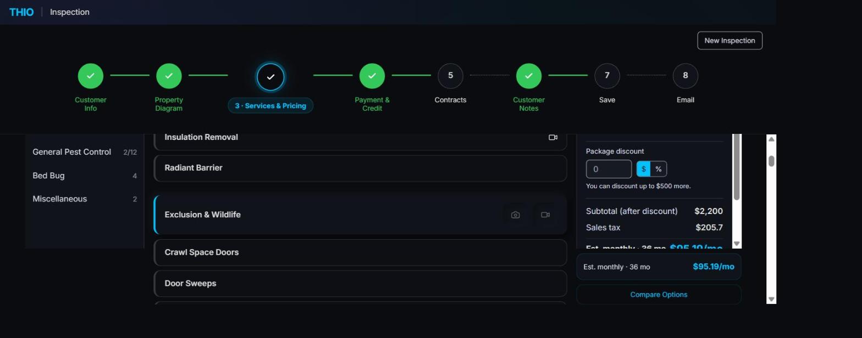Open video for Insulation Removal row

(x=553, y=137)
